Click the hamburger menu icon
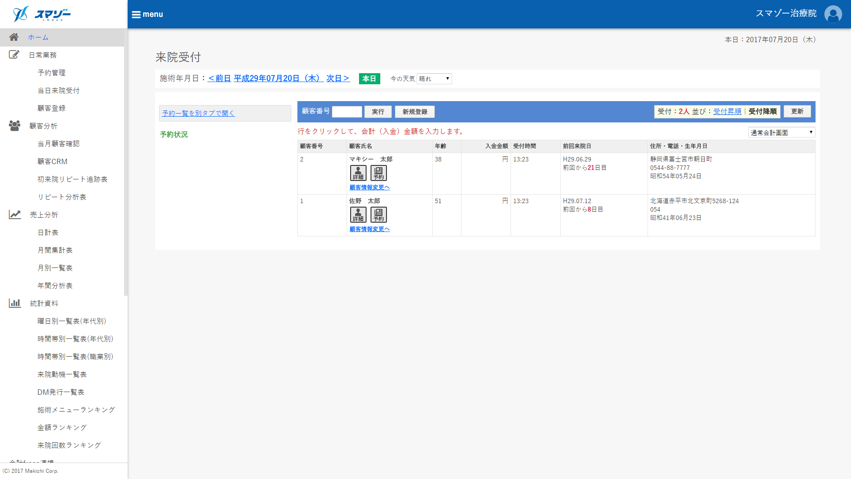Screen dimensions: 851x479 pos(136,15)
